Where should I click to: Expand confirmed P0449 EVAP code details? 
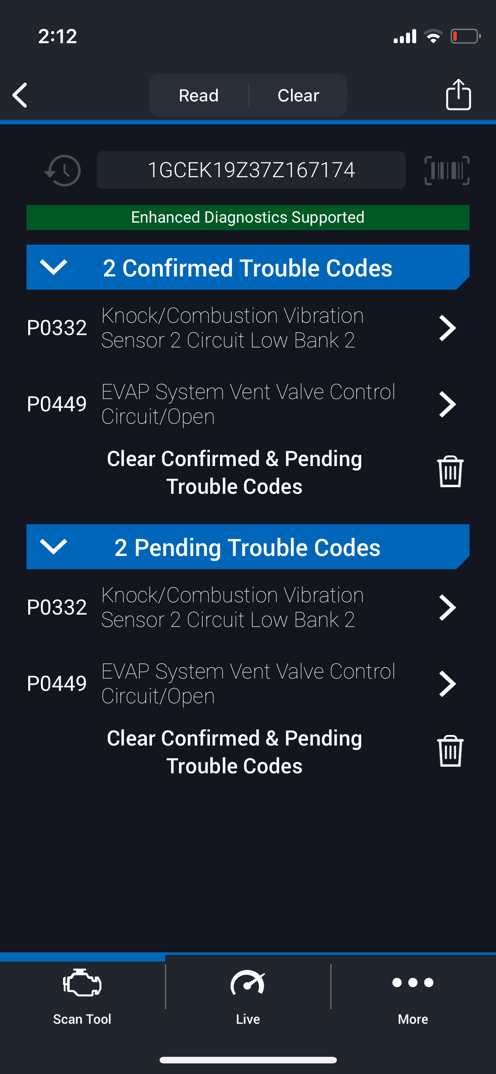click(x=447, y=404)
